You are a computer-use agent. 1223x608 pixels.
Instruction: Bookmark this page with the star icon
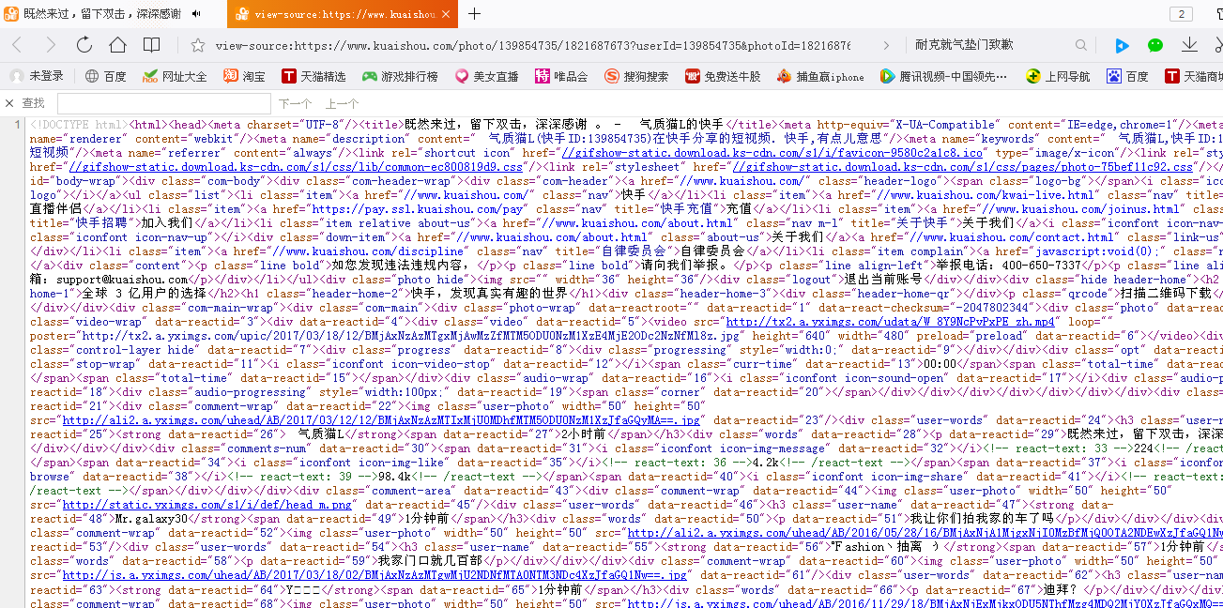198,45
